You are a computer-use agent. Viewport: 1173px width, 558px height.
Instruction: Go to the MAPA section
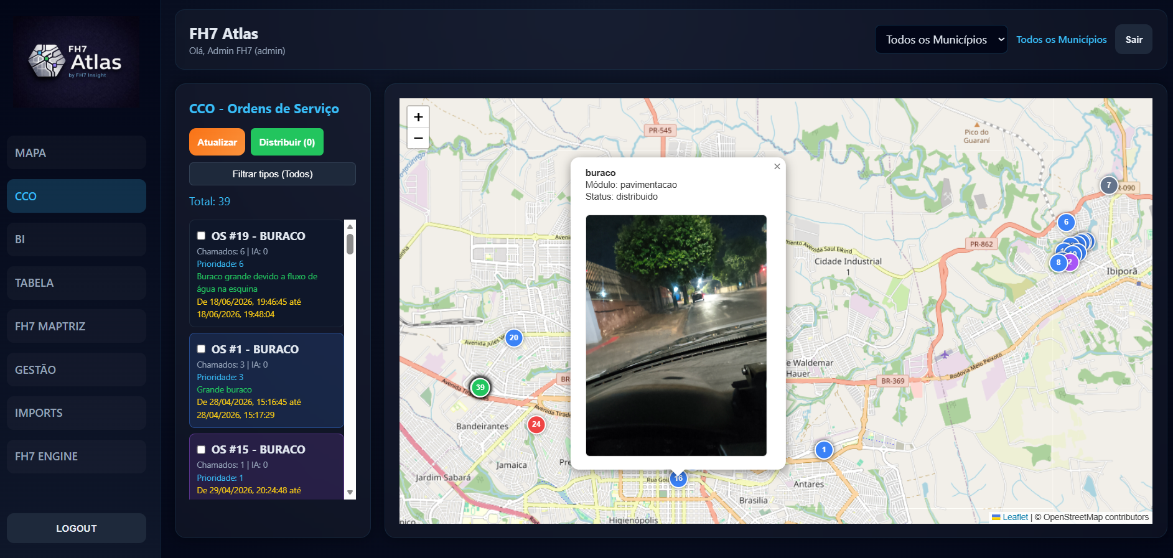coord(77,152)
